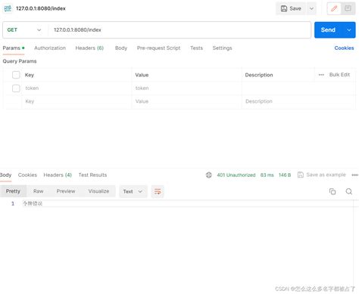Screen dimensions: 359x294
Task: Select the response Body tab
Action: tap(5, 175)
